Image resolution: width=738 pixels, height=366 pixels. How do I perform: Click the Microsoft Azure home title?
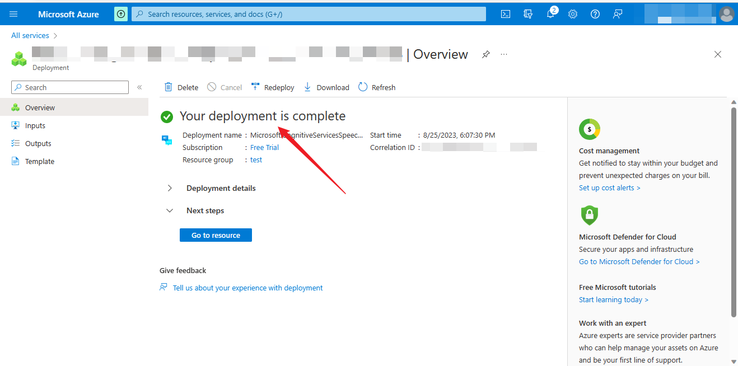[68, 14]
